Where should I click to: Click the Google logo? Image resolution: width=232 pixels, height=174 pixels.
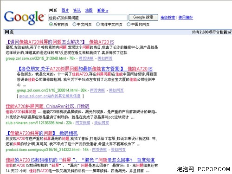pos(24,18)
